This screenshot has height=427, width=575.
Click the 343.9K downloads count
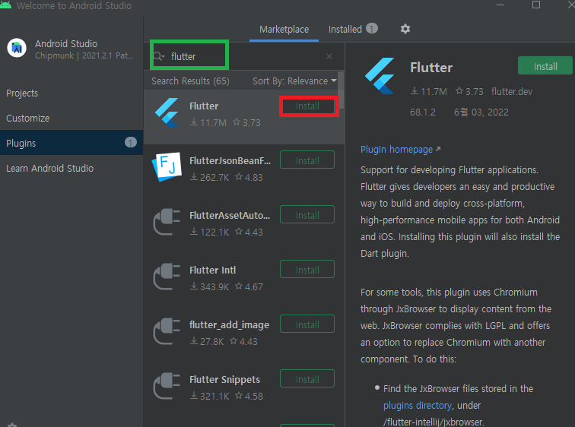click(x=209, y=286)
